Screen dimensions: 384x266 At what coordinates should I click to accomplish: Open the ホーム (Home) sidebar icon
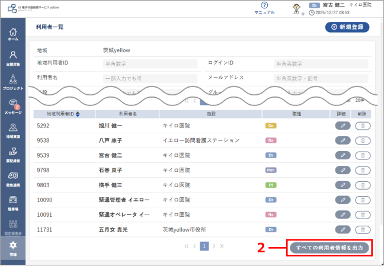13,34
